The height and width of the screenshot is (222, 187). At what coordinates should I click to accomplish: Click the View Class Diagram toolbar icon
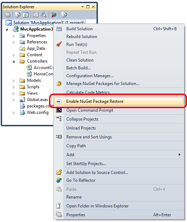click(x=44, y=15)
